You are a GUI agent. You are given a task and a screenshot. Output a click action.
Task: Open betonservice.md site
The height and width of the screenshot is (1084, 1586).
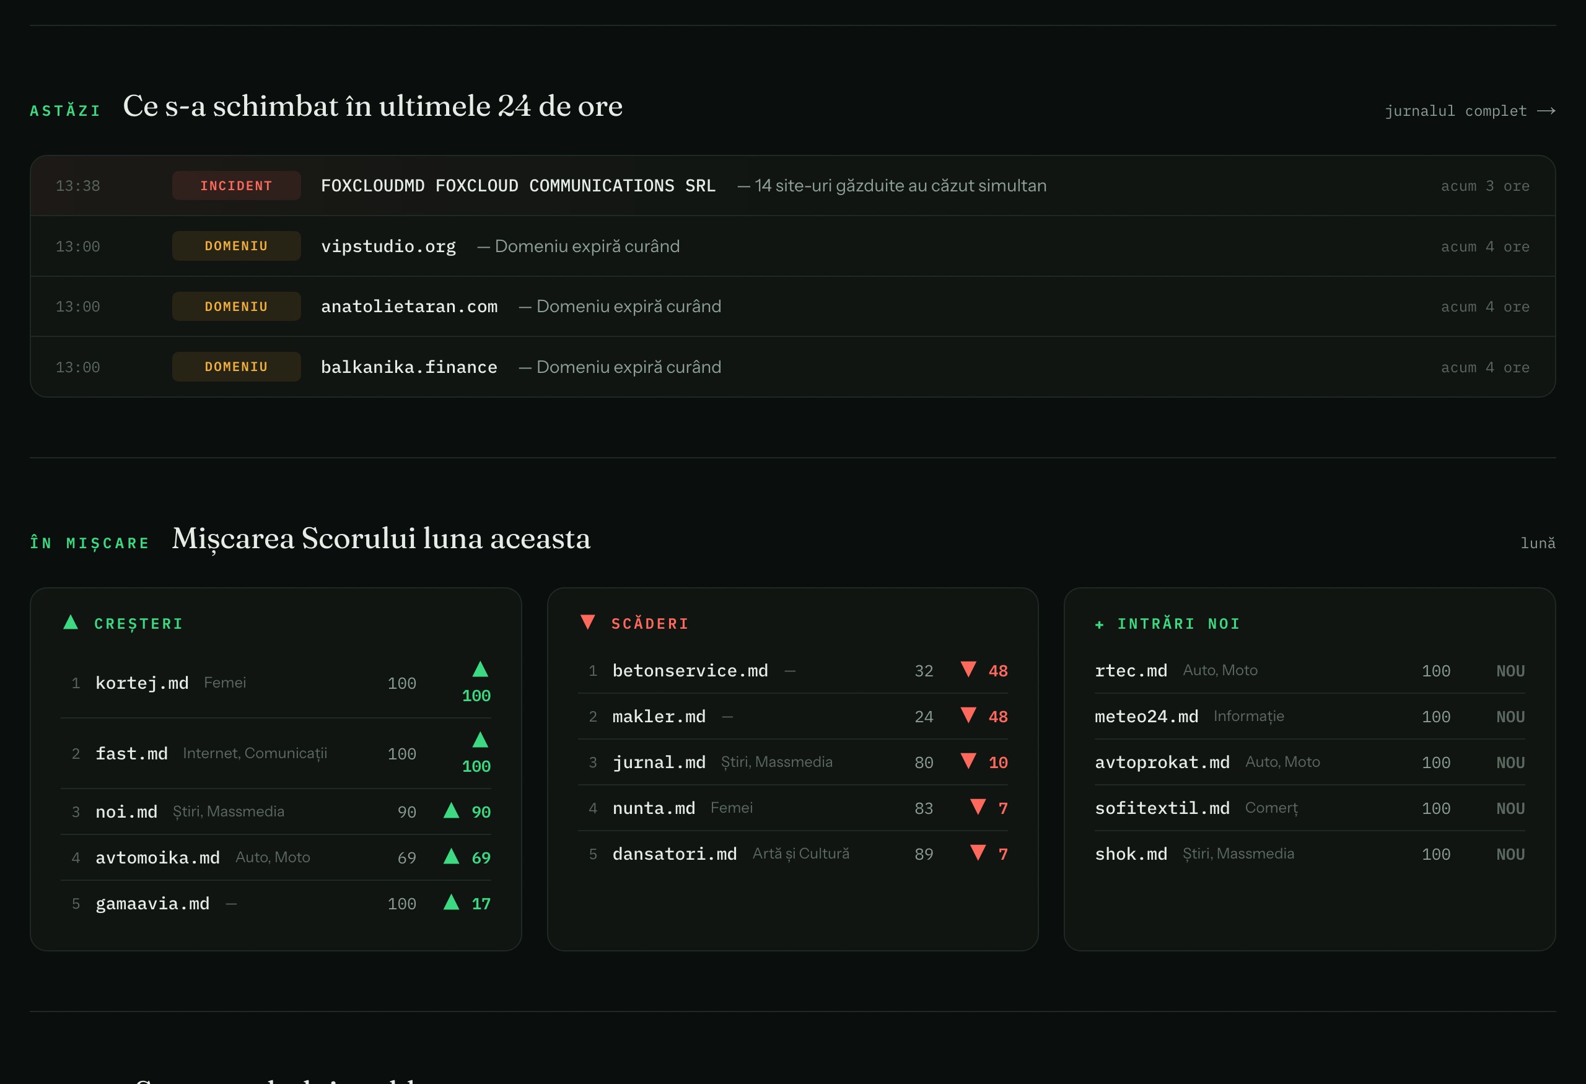click(x=690, y=671)
